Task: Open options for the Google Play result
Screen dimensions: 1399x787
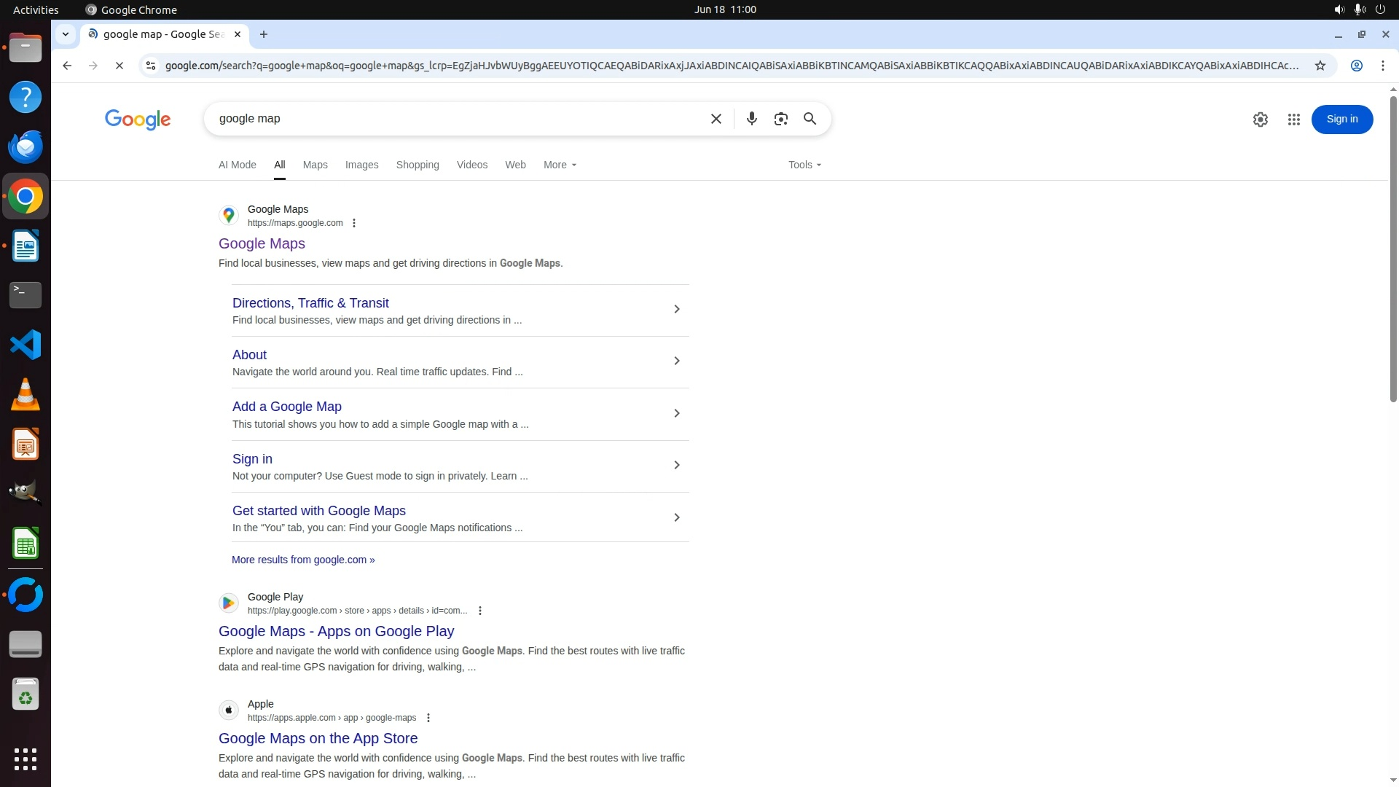Action: click(x=479, y=611)
